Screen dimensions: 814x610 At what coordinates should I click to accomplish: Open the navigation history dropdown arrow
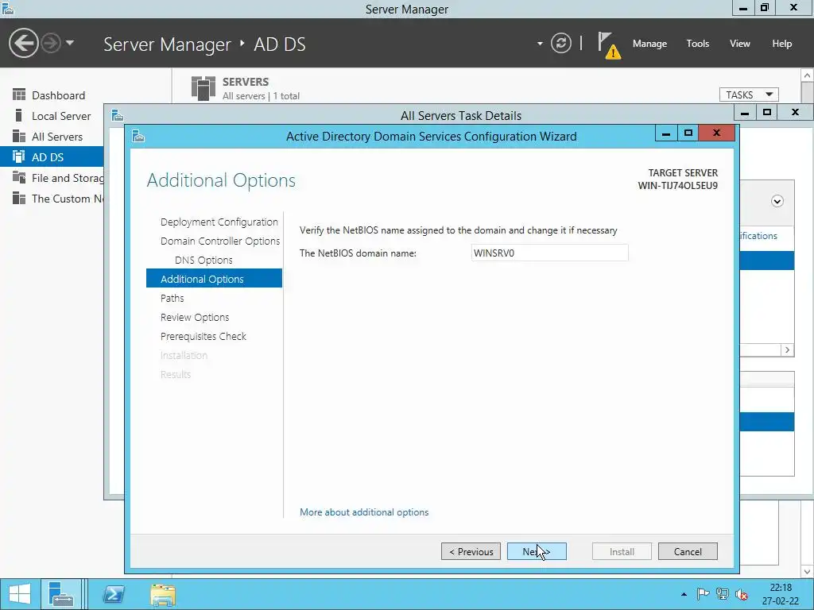70,43
